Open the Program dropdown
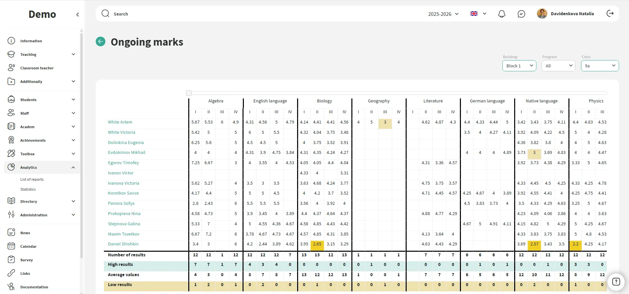 click(558, 66)
